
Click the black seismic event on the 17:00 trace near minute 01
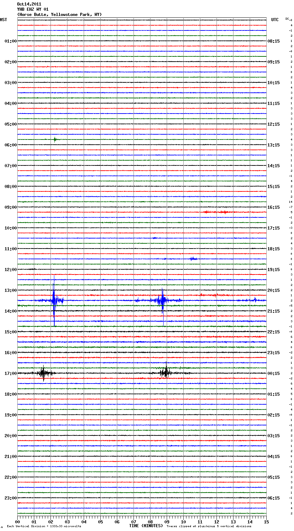click(43, 373)
